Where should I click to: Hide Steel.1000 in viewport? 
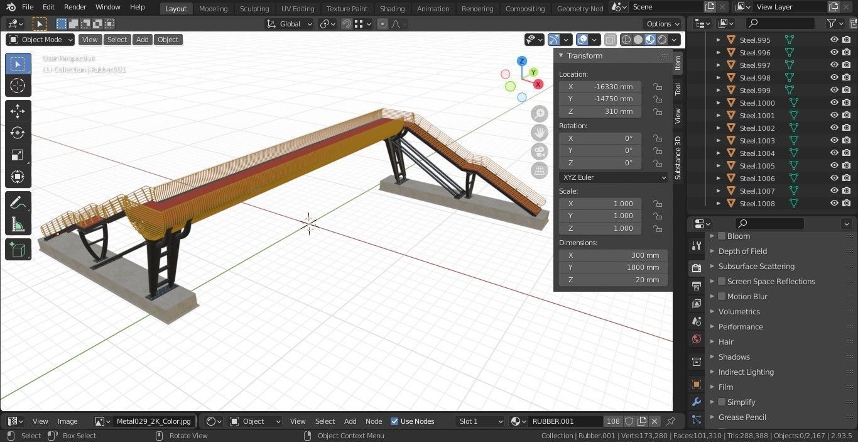point(834,102)
